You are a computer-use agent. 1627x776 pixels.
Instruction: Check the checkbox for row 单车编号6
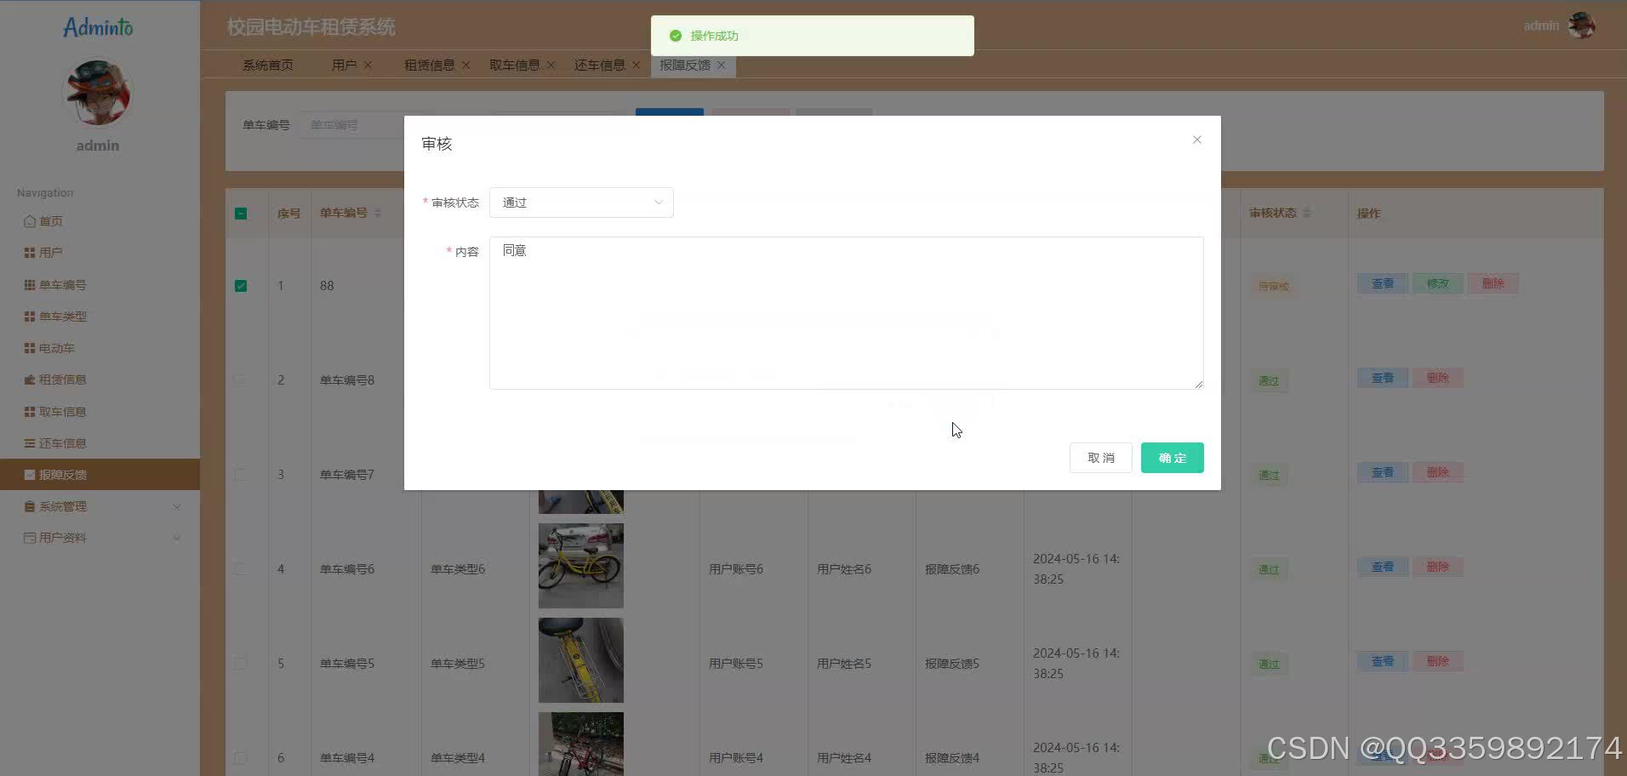click(241, 569)
